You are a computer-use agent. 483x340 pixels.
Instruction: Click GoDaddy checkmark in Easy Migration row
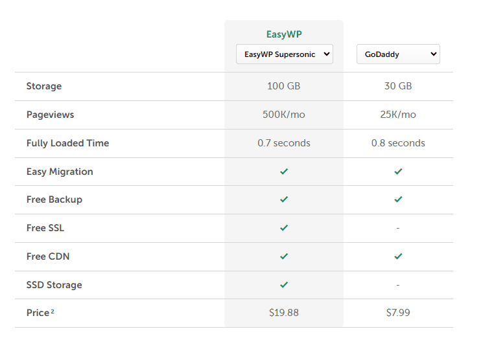coord(398,172)
